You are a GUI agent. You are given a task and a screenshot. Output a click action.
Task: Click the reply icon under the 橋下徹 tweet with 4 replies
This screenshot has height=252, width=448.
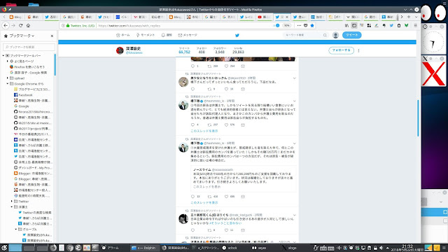point(193,125)
